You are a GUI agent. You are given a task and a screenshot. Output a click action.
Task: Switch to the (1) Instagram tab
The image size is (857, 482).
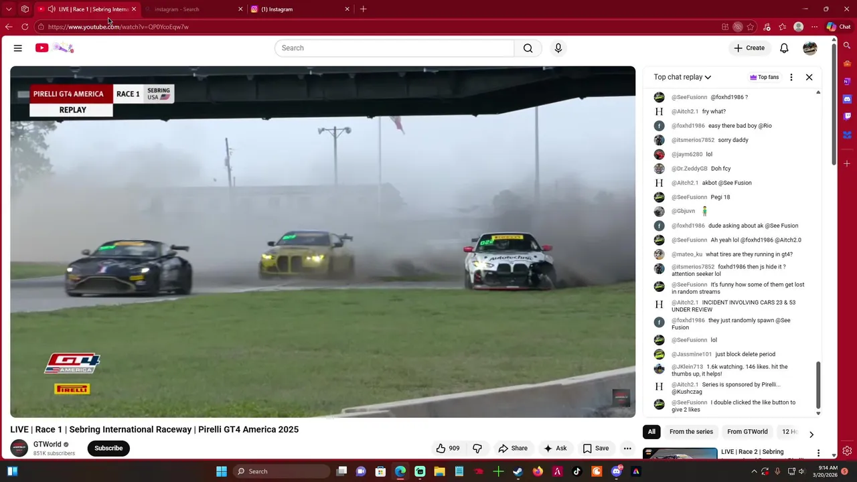[300, 9]
